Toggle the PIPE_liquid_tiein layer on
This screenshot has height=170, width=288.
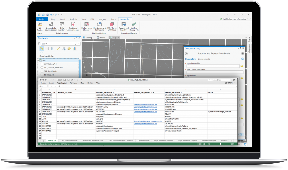[x=42, y=71]
